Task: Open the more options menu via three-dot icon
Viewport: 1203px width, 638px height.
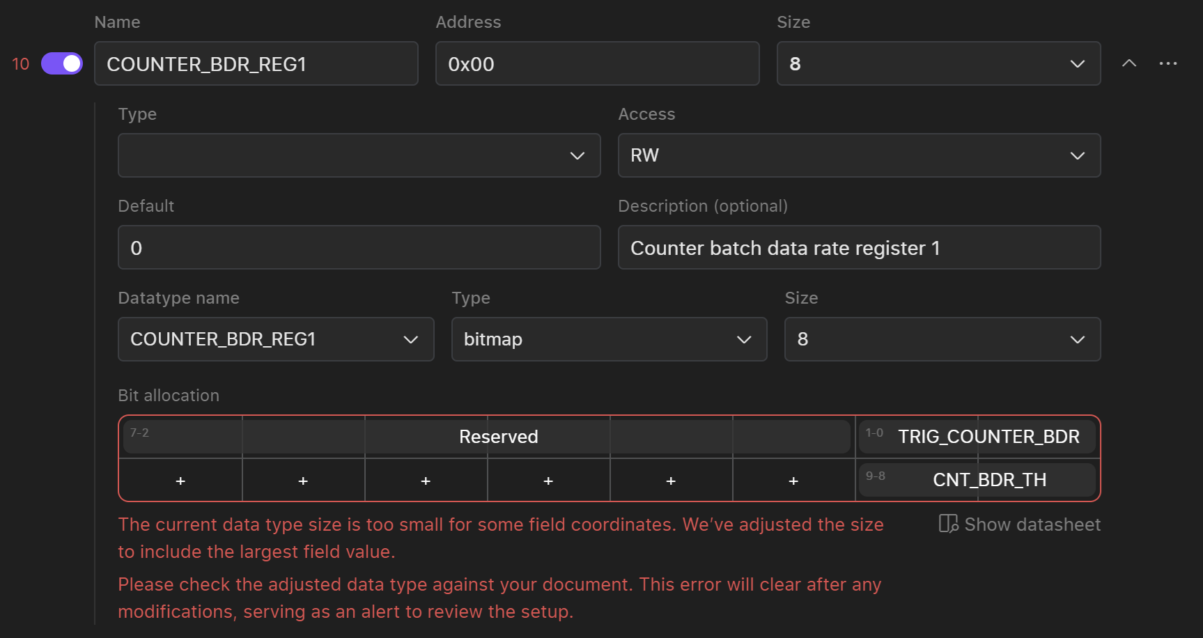Action: [x=1168, y=63]
